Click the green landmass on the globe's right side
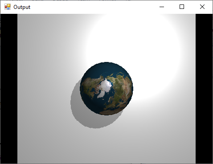 click(x=122, y=89)
